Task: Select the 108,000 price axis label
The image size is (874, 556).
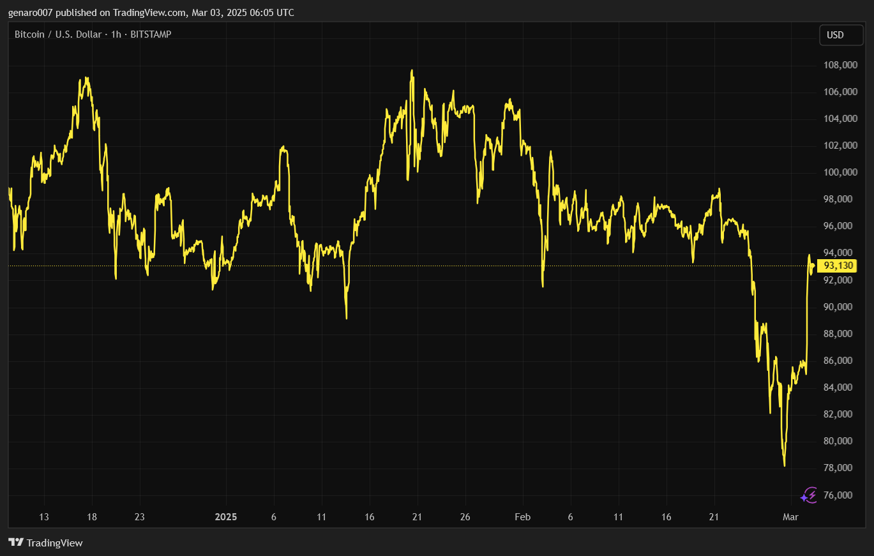Action: (x=840, y=65)
